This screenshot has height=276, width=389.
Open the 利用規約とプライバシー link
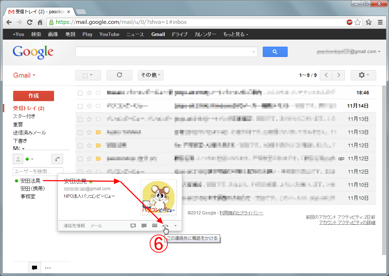241,213
